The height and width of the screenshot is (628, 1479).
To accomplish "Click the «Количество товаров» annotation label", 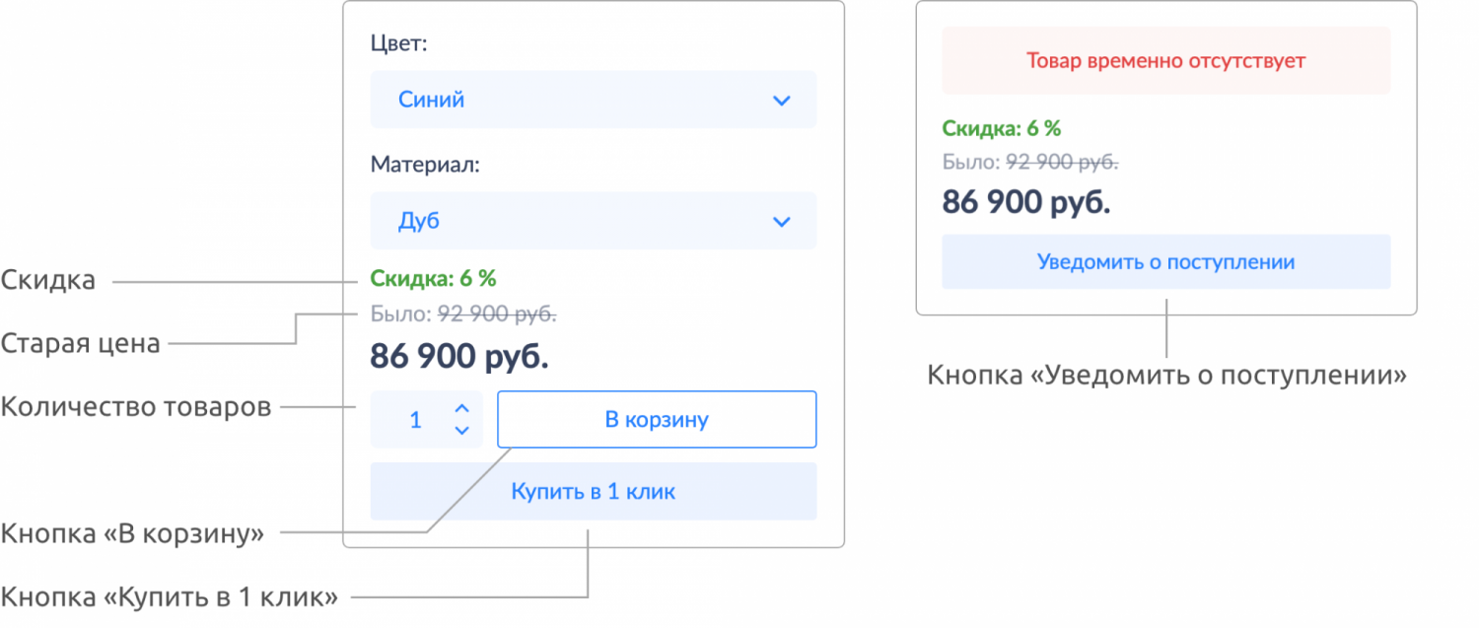I will (x=136, y=407).
